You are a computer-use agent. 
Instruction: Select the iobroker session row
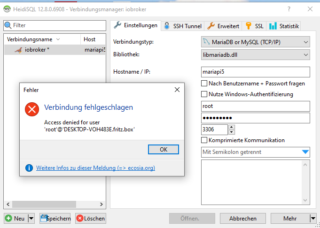coord(55,50)
